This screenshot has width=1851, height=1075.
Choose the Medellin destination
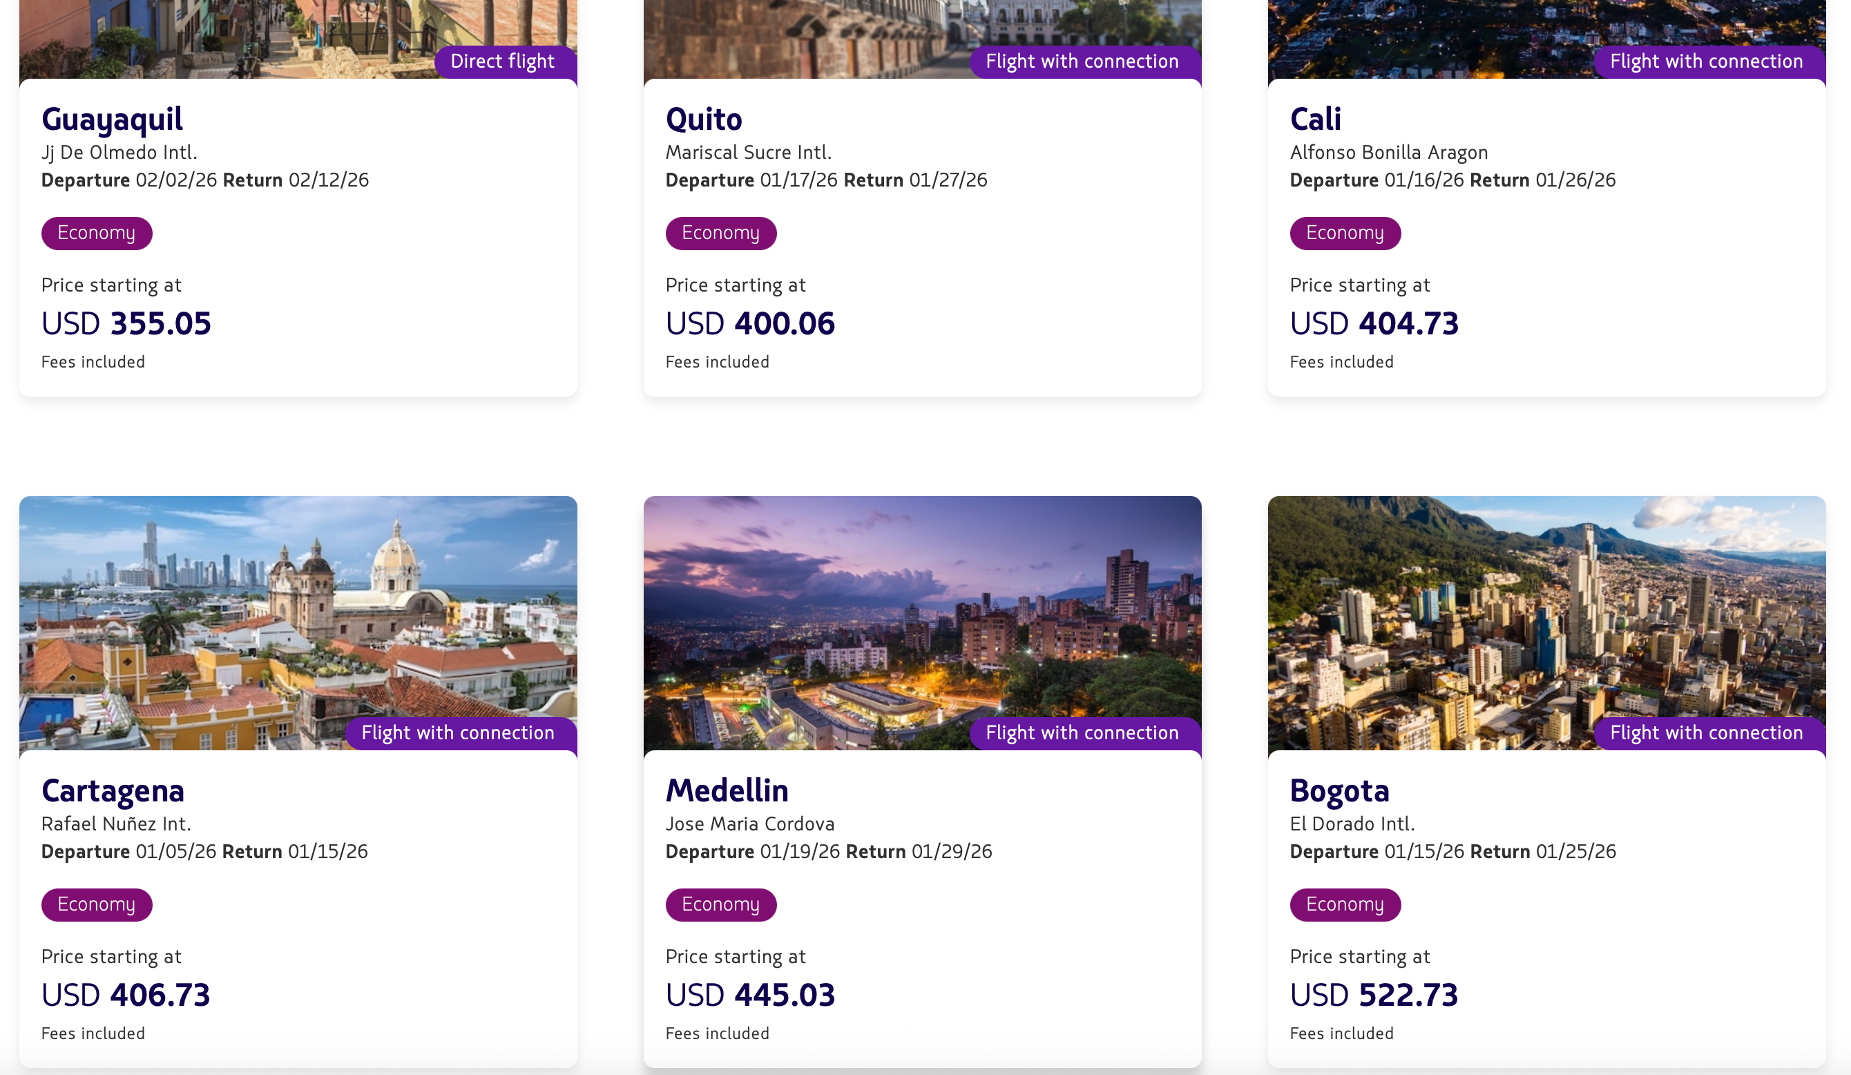pyautogui.click(x=922, y=911)
